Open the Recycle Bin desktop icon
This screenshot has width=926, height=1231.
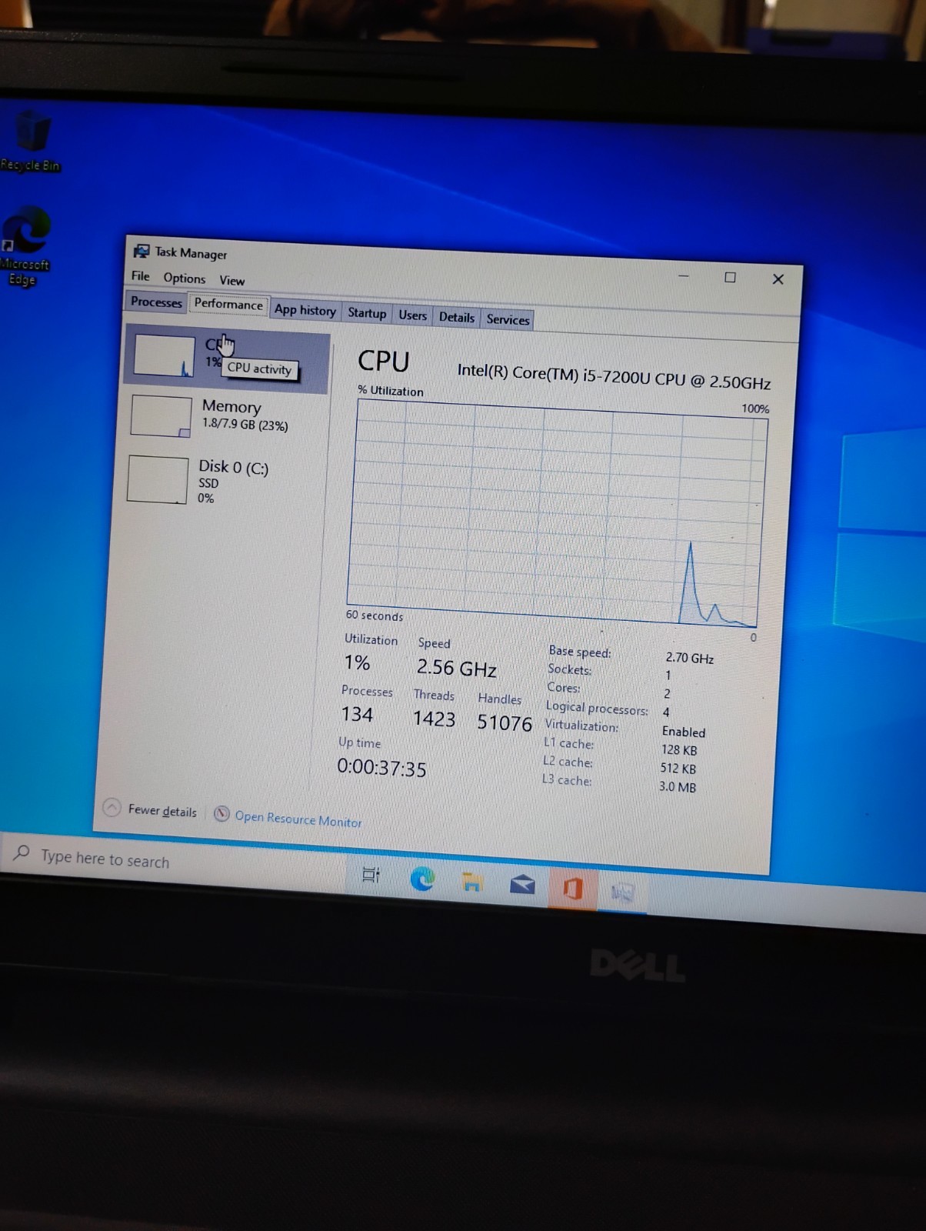click(x=31, y=140)
